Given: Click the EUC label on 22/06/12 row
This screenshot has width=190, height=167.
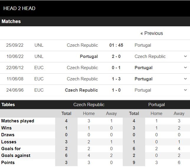Looking at the screenshot, I should [39, 68].
